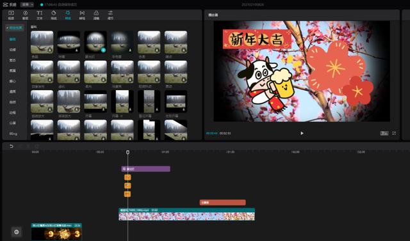Click the undo arrow above the timeline

(12, 146)
